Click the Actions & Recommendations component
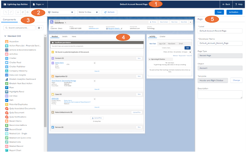246x152 pixels. pos(21,50)
